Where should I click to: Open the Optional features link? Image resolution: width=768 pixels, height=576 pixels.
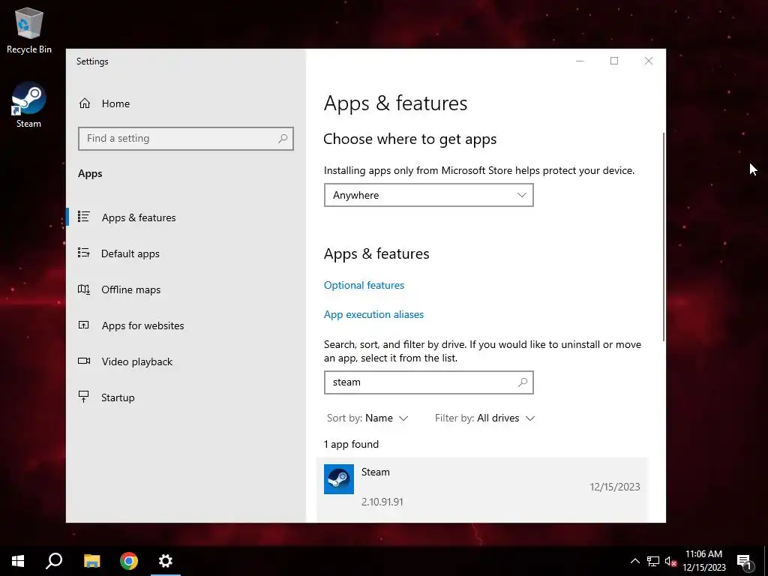[364, 285]
